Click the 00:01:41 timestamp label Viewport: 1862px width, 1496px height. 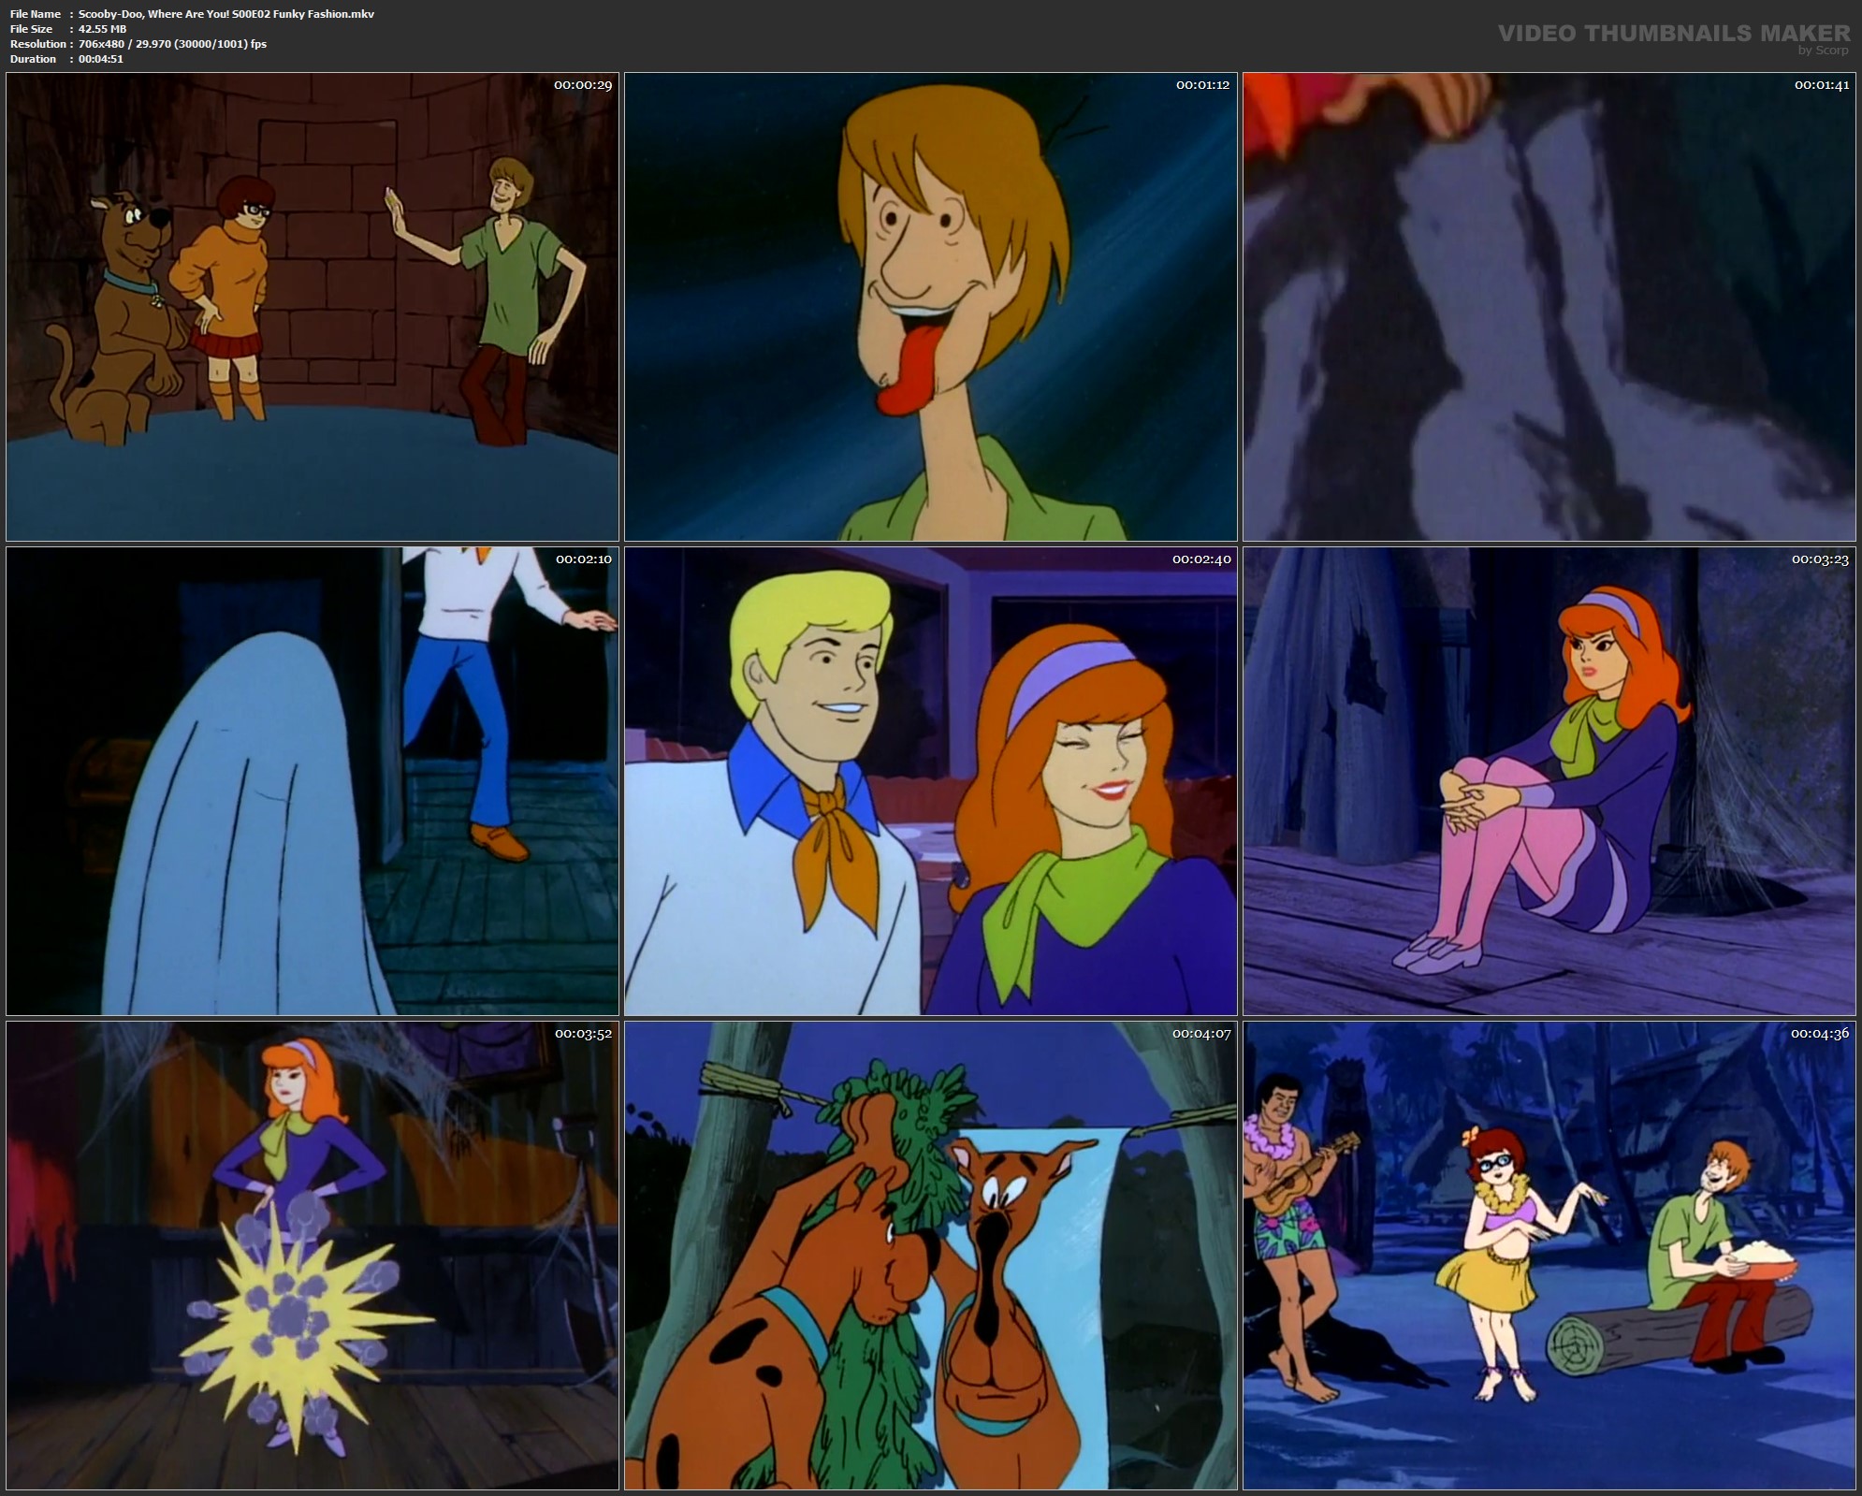tap(1820, 85)
